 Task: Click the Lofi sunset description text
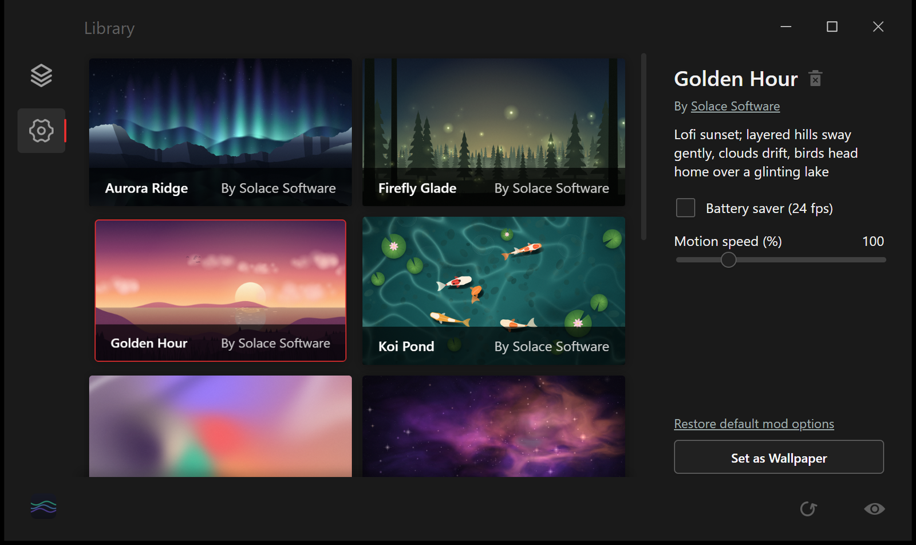pyautogui.click(x=765, y=153)
